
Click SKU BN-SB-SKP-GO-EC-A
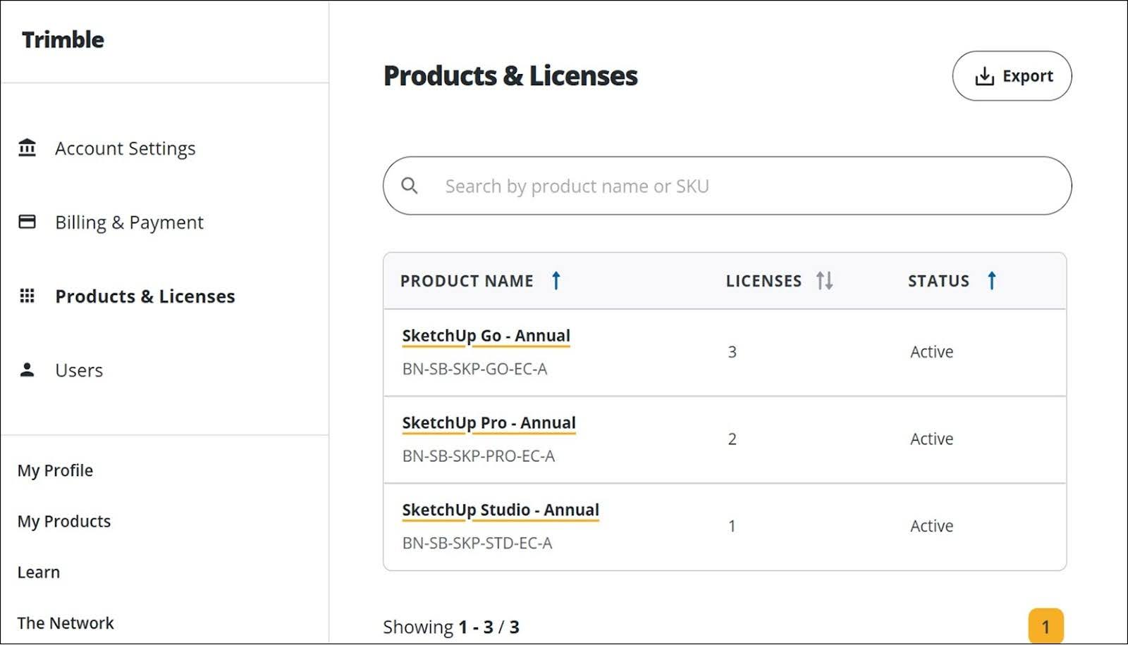[x=474, y=369]
